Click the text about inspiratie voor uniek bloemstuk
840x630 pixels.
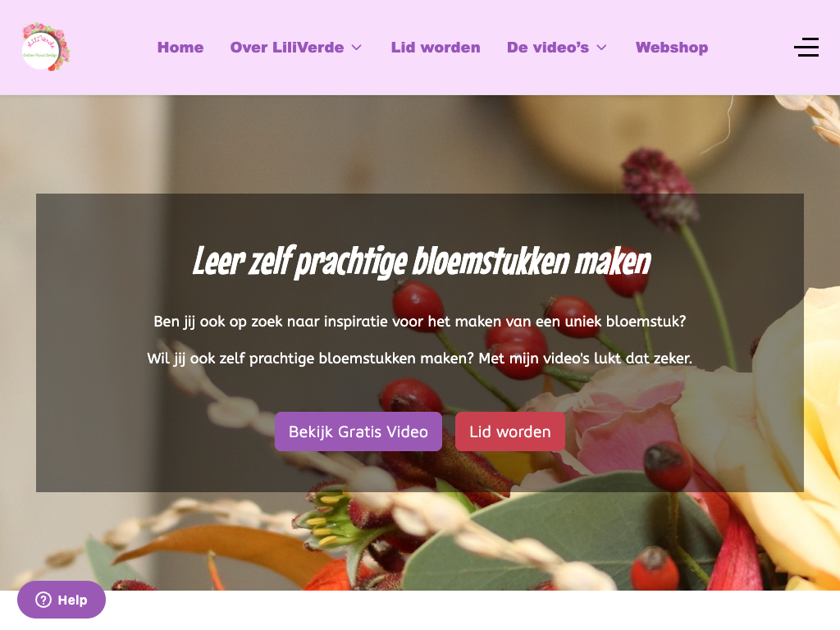point(419,322)
